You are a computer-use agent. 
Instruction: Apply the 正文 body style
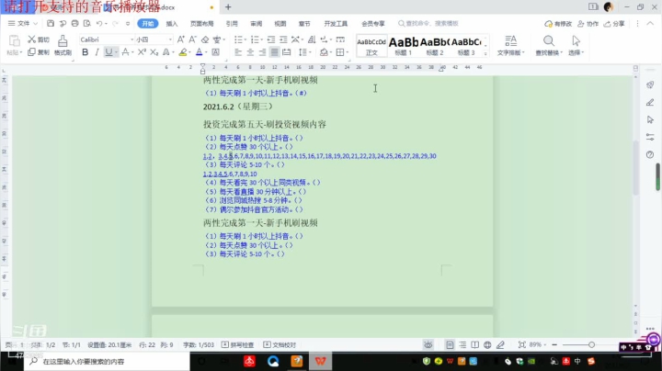(x=371, y=46)
